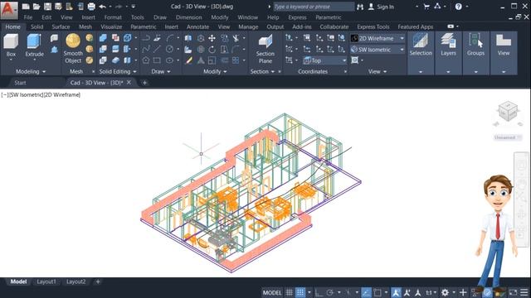
Task: Add new drawing tab with plus button
Action: (144, 83)
